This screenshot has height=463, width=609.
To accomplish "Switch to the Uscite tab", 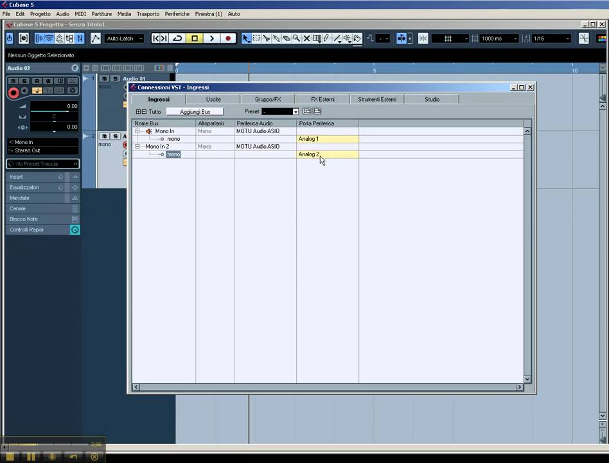I will click(213, 100).
